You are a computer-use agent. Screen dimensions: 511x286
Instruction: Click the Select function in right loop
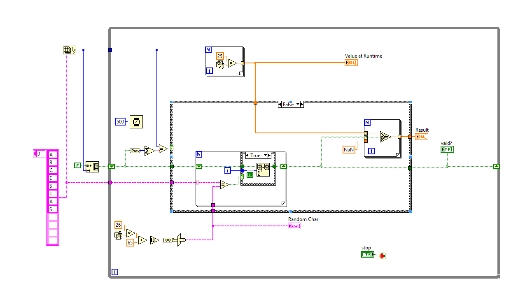pos(385,137)
